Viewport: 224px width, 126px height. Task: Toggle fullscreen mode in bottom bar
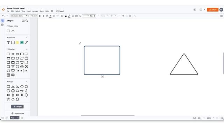[222, 118]
